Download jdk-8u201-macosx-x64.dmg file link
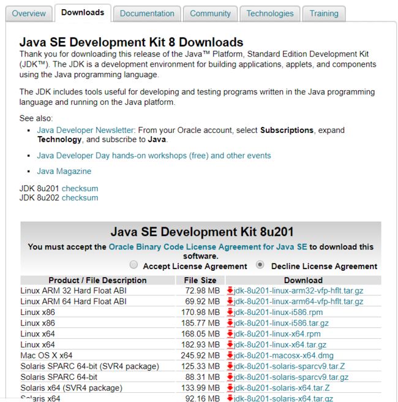This screenshot has width=398, height=402. tap(283, 355)
